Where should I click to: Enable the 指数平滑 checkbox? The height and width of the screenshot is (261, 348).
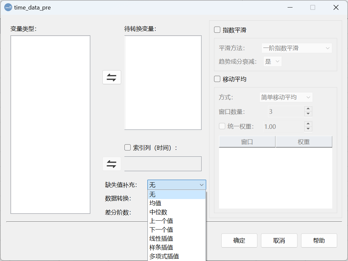click(217, 30)
